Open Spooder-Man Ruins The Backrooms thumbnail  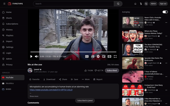[x=133, y=63]
